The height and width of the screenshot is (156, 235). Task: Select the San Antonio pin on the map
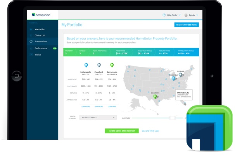(x=155, y=97)
